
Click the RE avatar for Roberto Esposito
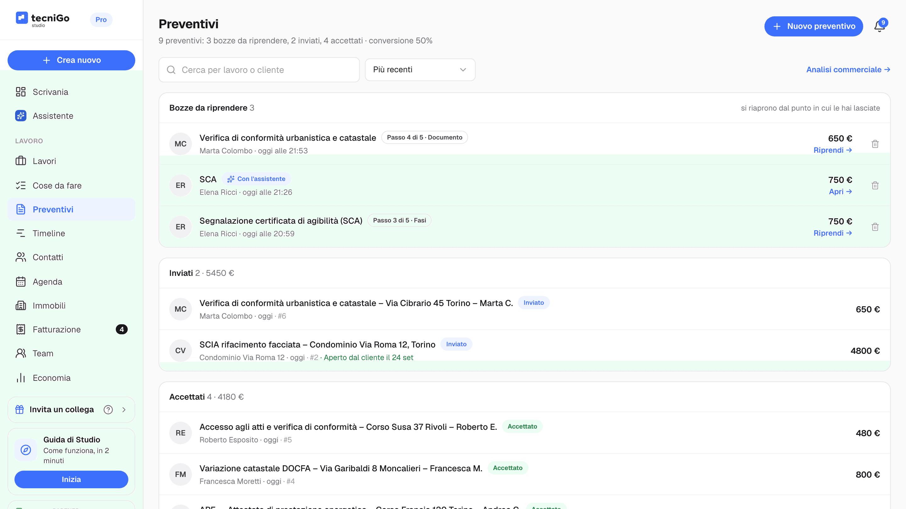181,433
